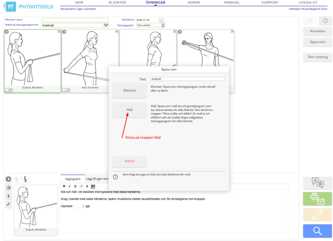Open the settings gear icon at top right
The width and height of the screenshot is (333, 241).
coord(310,20)
